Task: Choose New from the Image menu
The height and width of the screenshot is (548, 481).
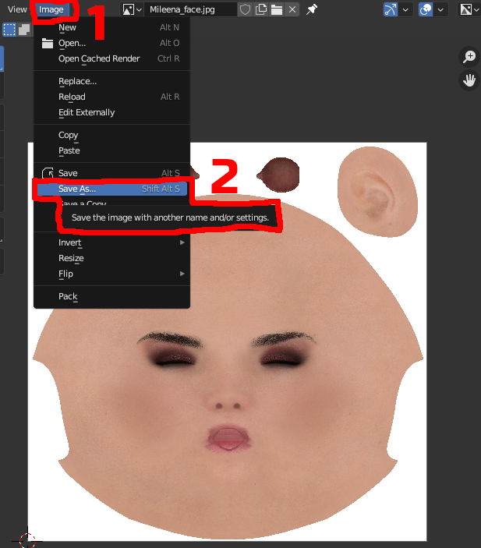Action: coord(111,27)
